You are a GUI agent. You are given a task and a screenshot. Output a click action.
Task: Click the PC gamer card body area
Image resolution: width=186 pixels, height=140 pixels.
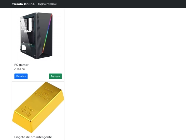[38, 70]
